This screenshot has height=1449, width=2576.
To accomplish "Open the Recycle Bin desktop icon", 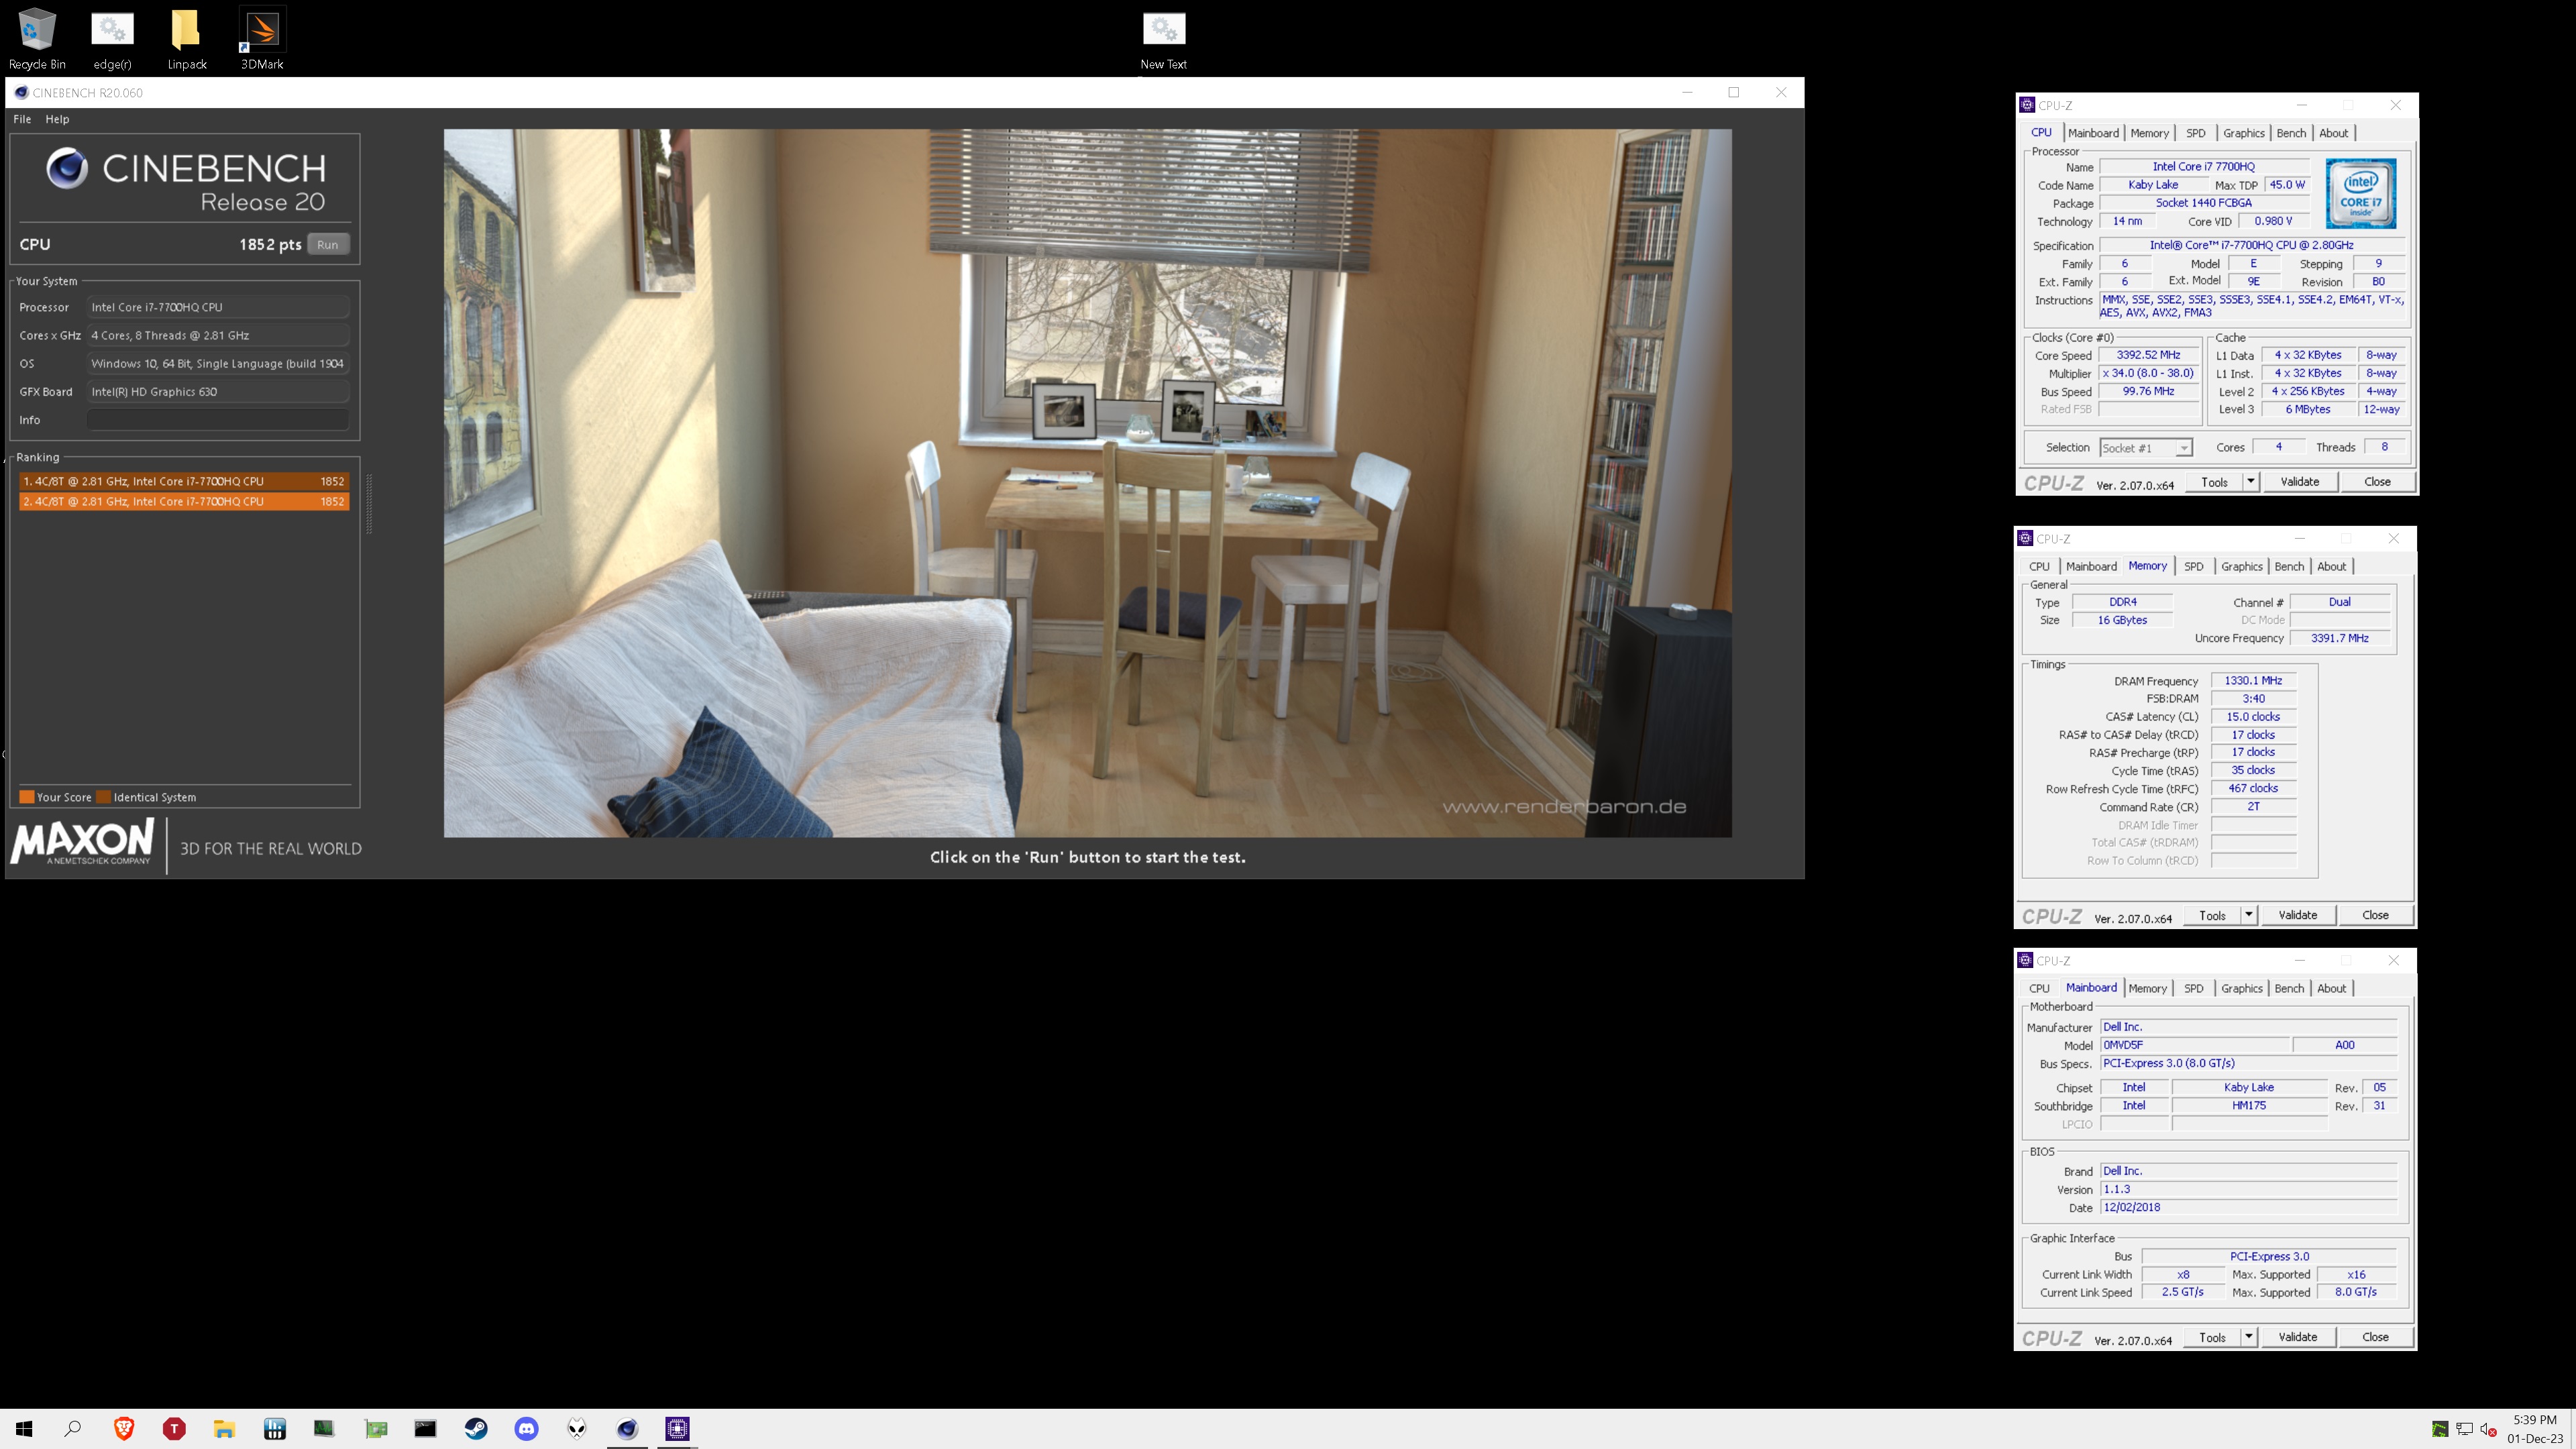I will 37,38.
